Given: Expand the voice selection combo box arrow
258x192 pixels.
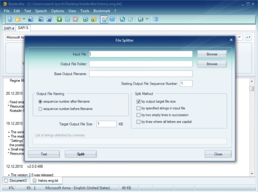Looking at the screenshot, I should click(x=239, y=37).
